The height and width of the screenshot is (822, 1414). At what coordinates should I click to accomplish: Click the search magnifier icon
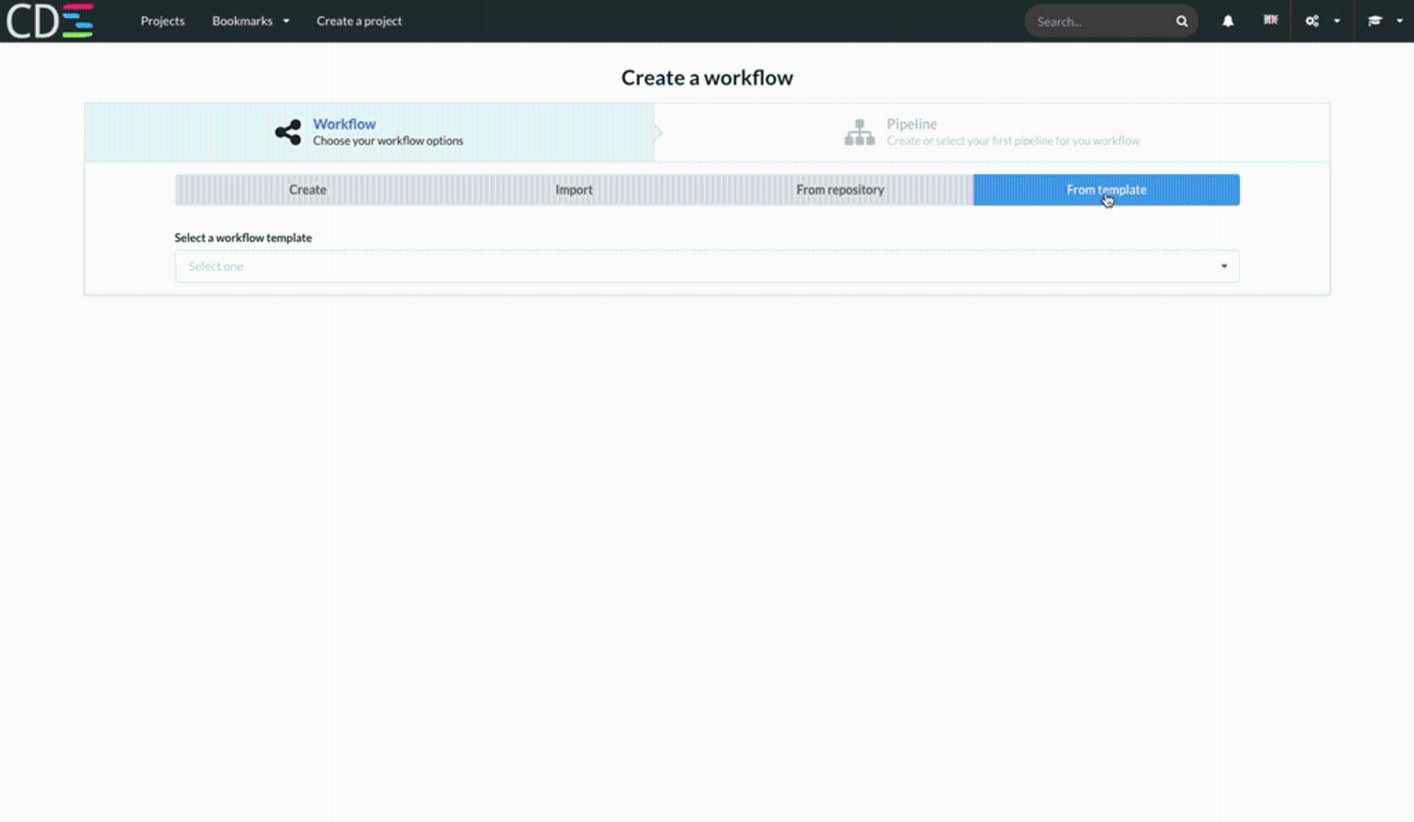[x=1182, y=21]
